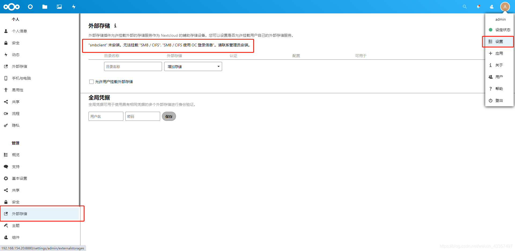Image resolution: width=515 pixels, height=251 pixels.
Task: Expand the 增加存储 dropdown
Action: tap(193, 66)
